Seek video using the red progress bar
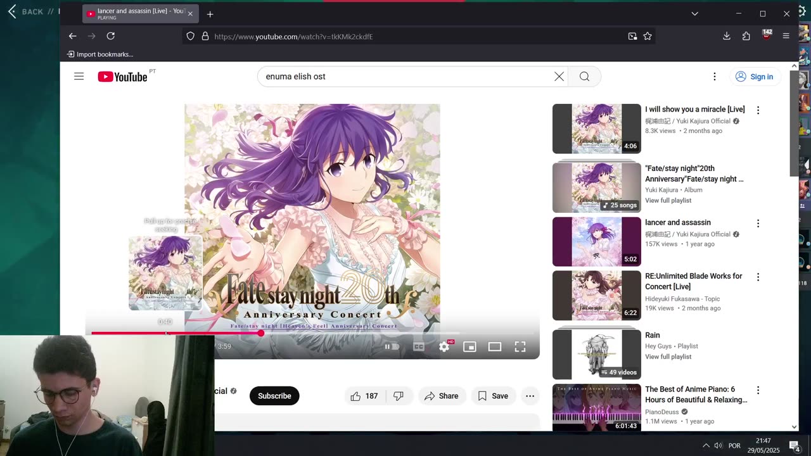This screenshot has height=456, width=811. click(x=312, y=333)
